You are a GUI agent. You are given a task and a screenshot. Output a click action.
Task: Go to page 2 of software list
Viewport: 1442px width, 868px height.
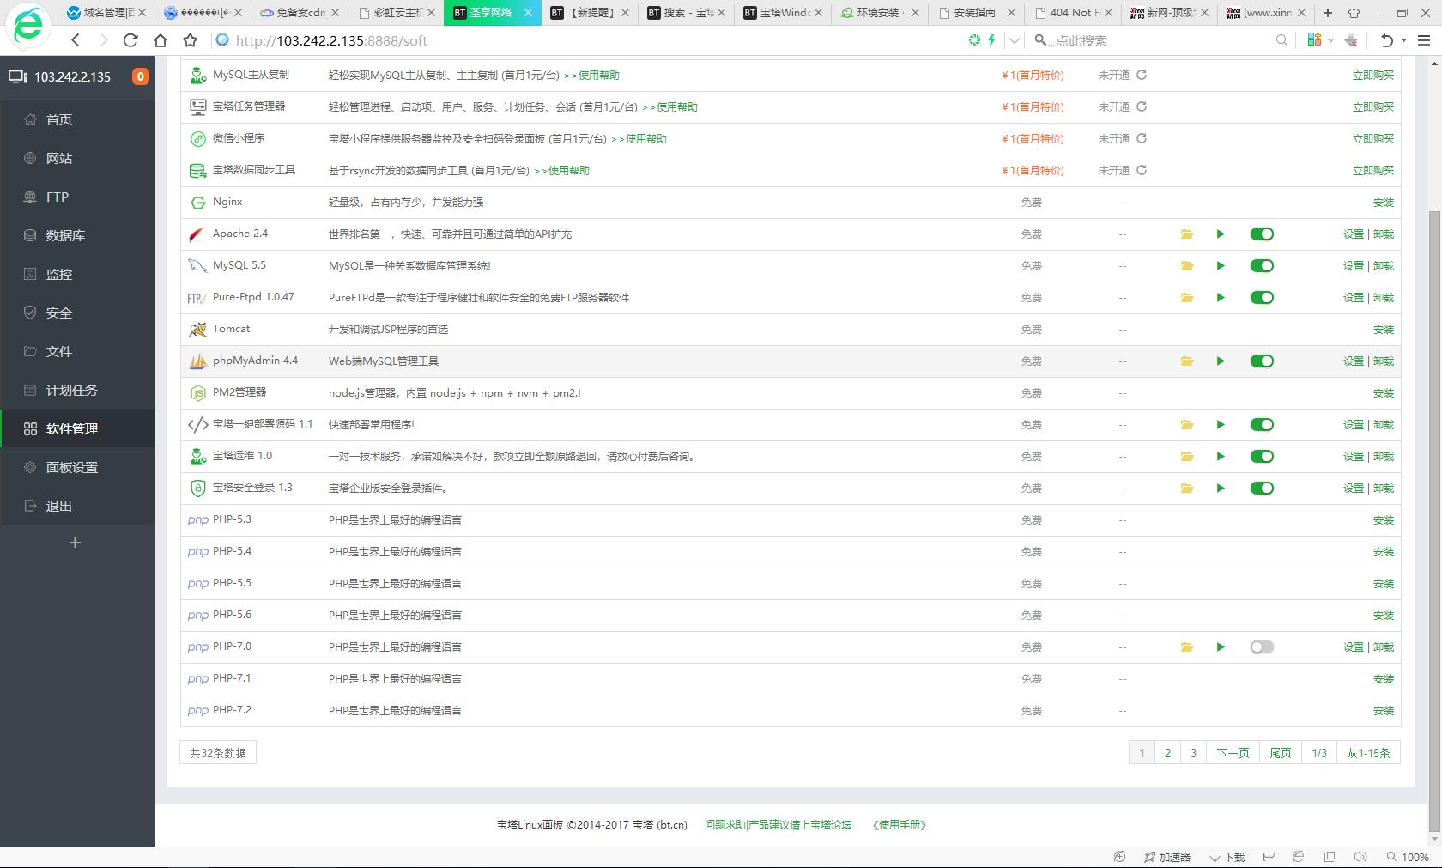pyautogui.click(x=1167, y=753)
